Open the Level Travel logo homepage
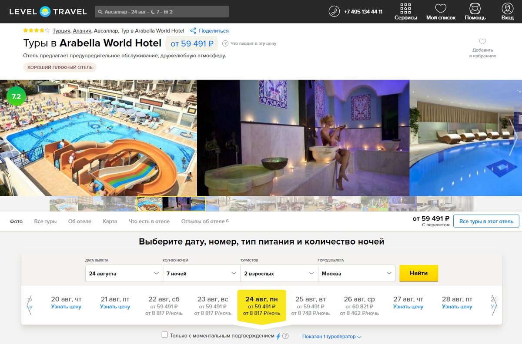Screen dimensions: 522x344 (x=48, y=12)
